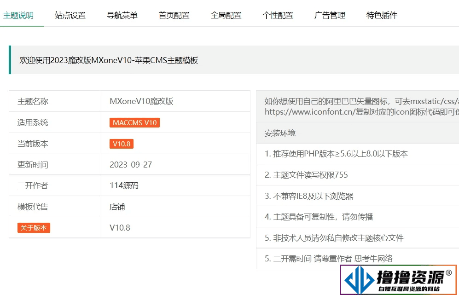459x295 pixels.
Task: Select the 主题文件读写权限755 line
Action: 306,175
